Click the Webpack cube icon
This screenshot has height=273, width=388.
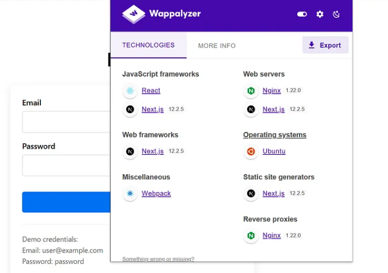(130, 193)
